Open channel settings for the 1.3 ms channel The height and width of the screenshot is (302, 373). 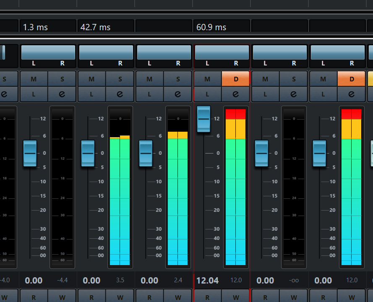[62, 94]
